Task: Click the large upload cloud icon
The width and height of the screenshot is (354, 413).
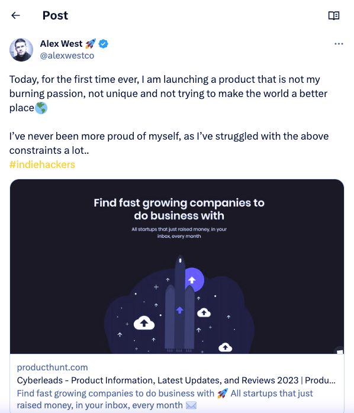Action: coord(144,322)
